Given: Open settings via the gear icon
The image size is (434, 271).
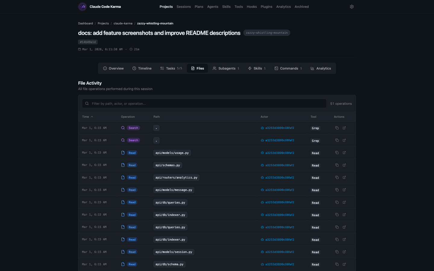Looking at the screenshot, I should 352,7.
